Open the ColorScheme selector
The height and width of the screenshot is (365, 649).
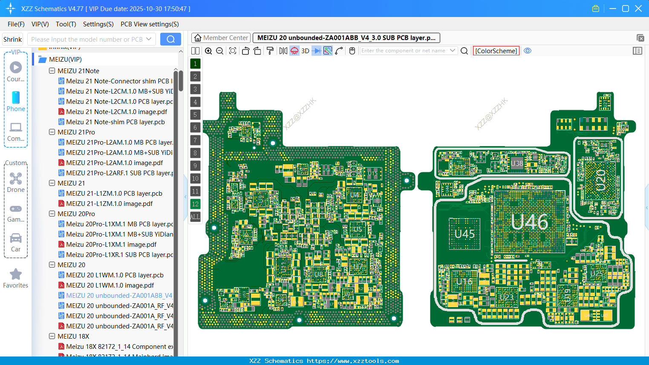click(x=496, y=51)
